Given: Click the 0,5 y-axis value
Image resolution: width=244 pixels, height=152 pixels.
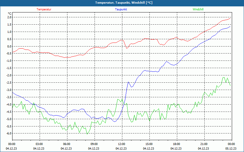Looking at the screenshot, I should coord(9,39).
